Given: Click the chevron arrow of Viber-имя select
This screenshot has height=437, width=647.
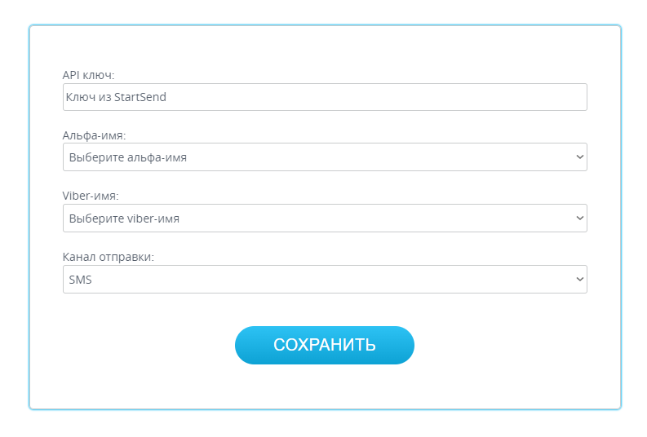Looking at the screenshot, I should tap(579, 218).
